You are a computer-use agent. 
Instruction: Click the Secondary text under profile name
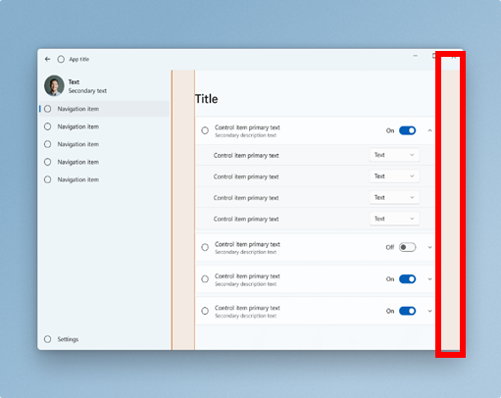tap(87, 91)
